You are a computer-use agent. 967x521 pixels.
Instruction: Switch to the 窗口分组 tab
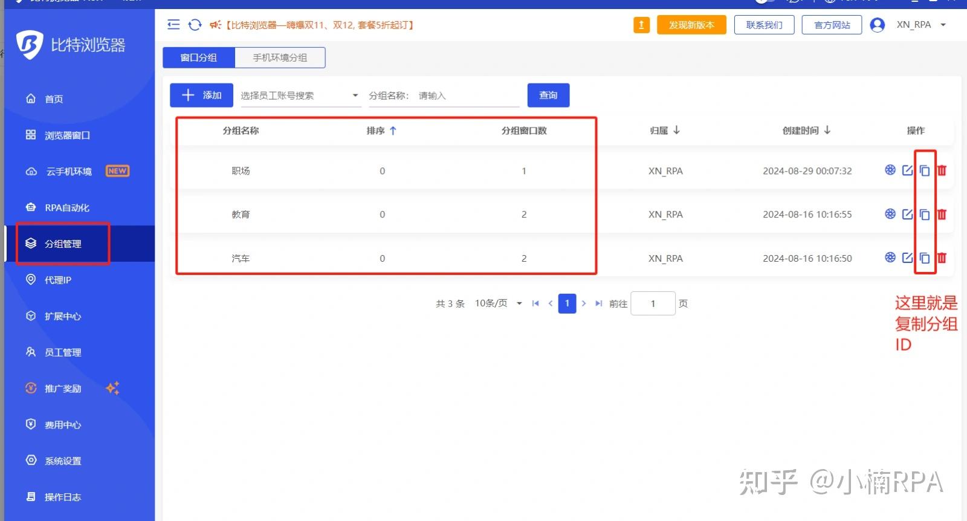point(199,57)
